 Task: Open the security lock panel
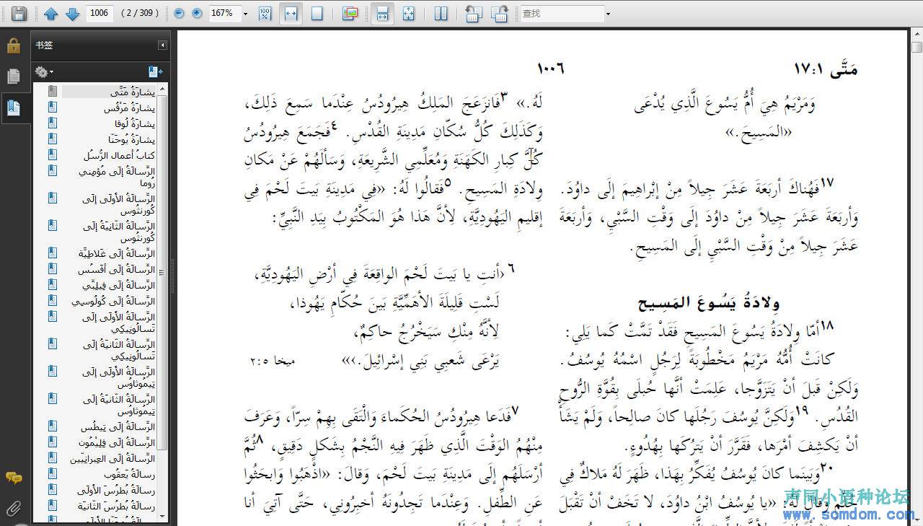[14, 45]
